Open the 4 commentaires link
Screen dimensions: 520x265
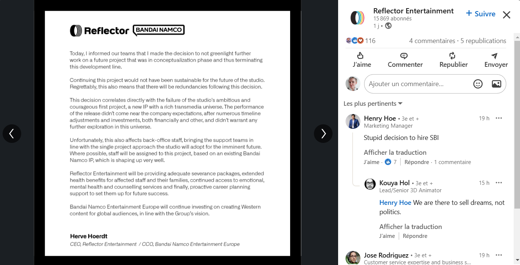pyautogui.click(x=432, y=41)
